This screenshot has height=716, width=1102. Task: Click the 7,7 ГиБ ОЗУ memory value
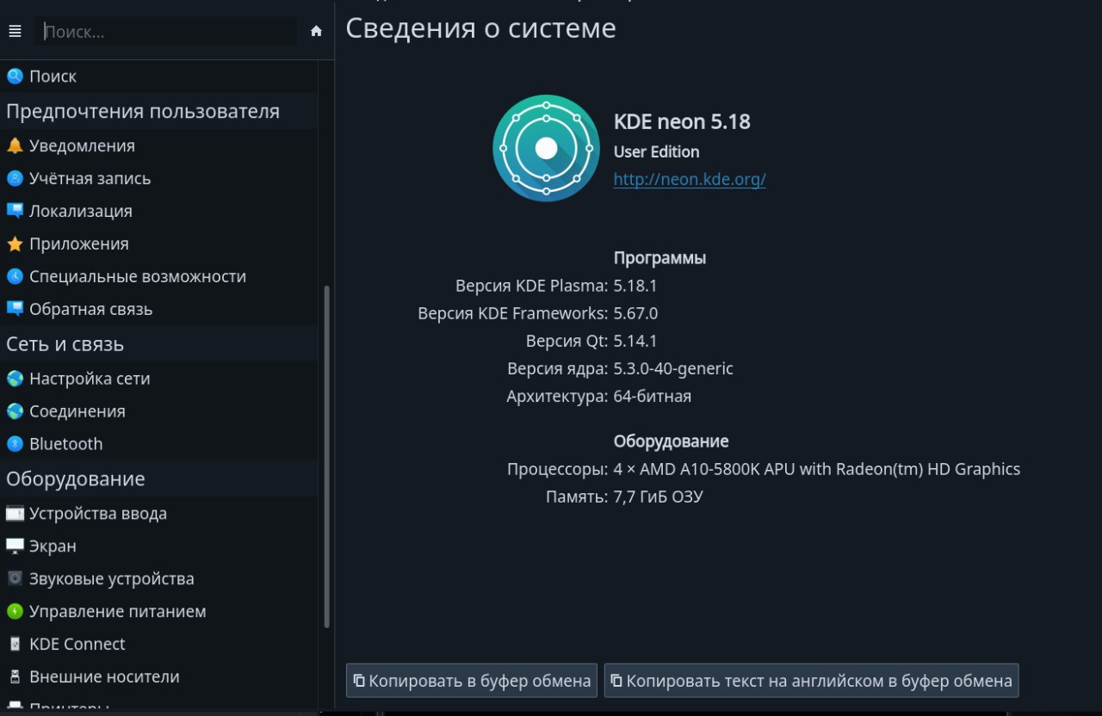[659, 497]
